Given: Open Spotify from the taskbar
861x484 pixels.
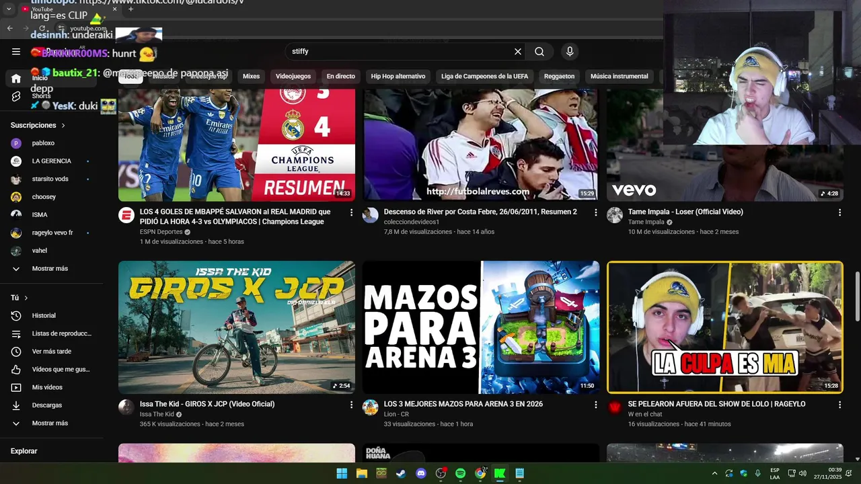Looking at the screenshot, I should click(x=460, y=473).
